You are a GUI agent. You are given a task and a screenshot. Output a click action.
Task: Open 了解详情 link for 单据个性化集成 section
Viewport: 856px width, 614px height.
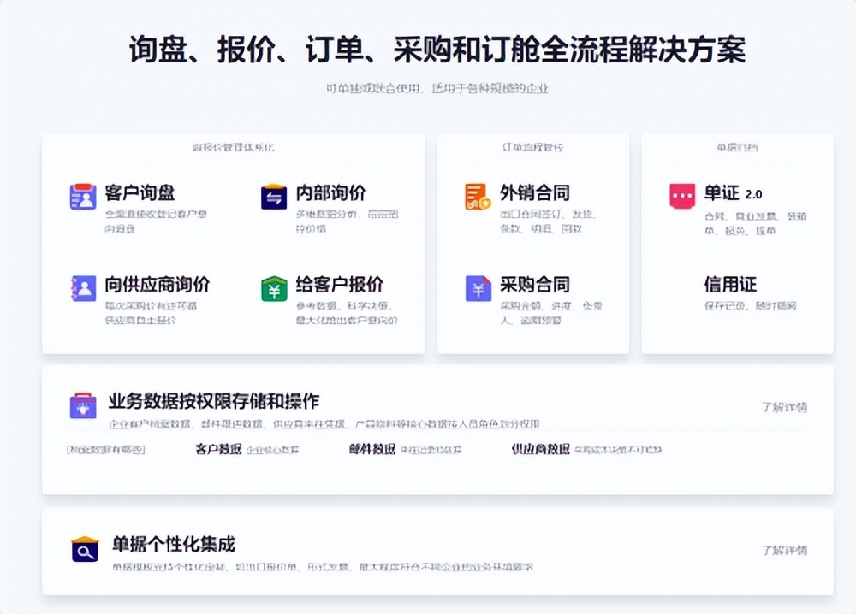click(x=786, y=552)
